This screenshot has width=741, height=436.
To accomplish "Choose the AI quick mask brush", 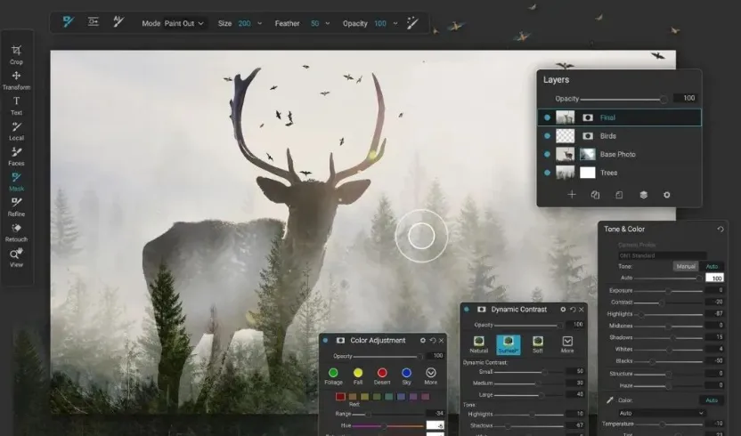I will (118, 21).
